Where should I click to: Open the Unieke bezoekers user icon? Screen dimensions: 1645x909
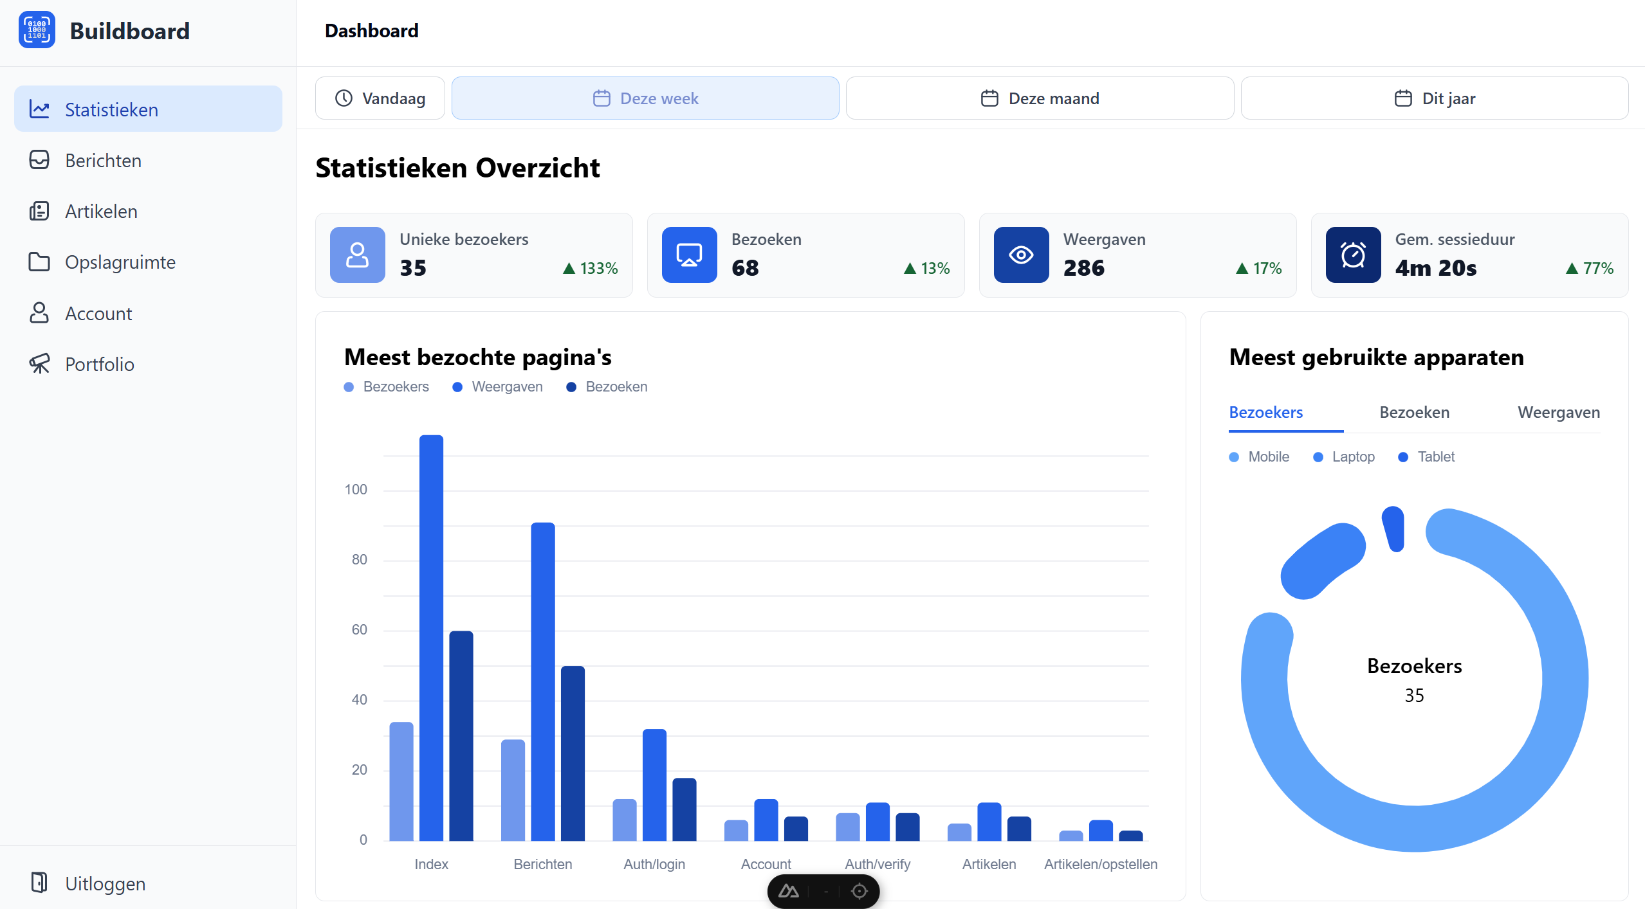(357, 255)
